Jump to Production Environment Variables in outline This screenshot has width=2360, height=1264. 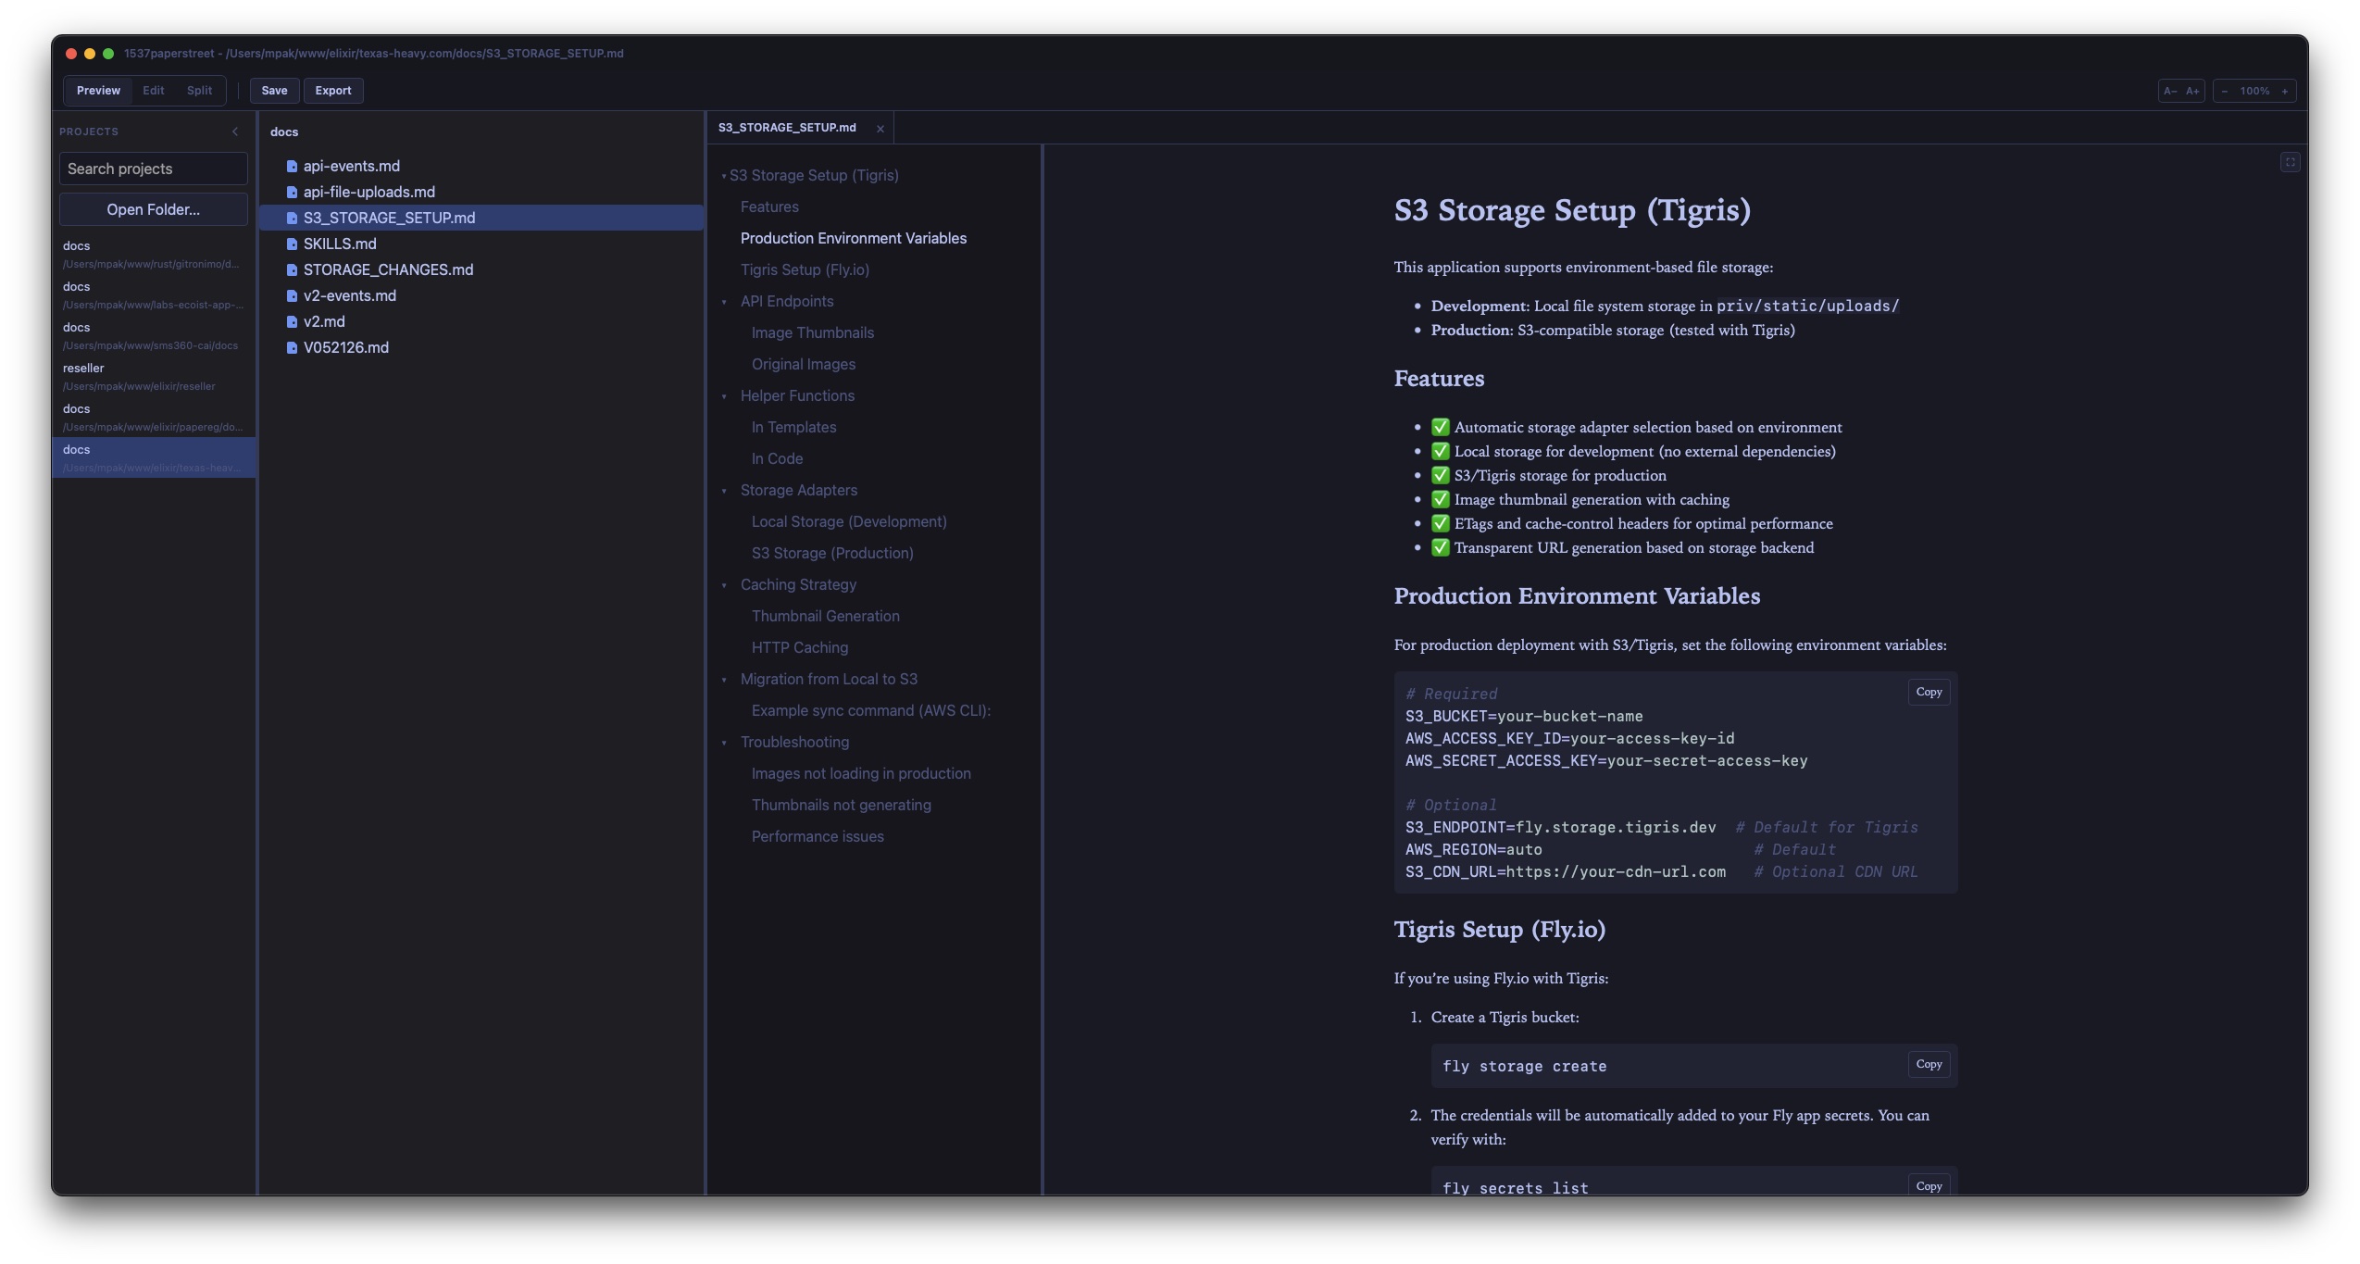click(853, 238)
